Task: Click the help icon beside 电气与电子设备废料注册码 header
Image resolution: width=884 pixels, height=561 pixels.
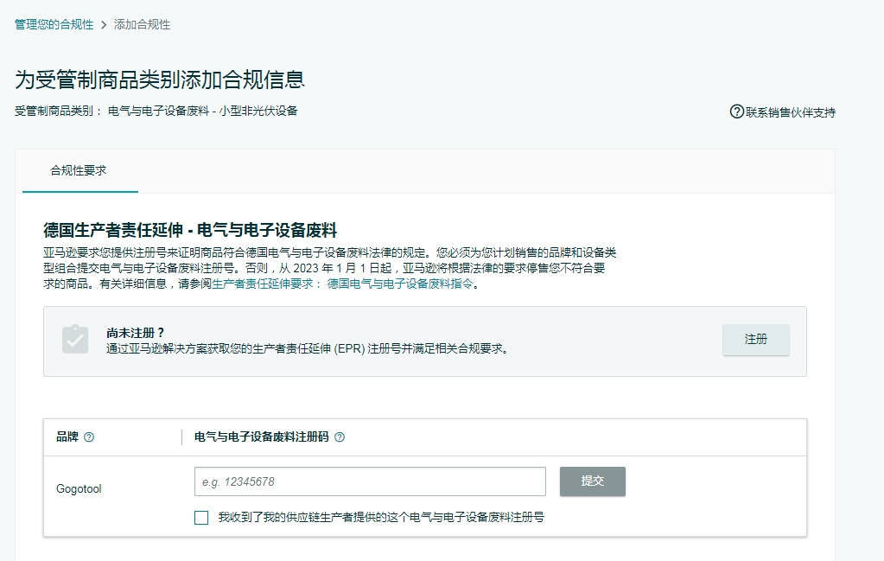Action: (340, 437)
